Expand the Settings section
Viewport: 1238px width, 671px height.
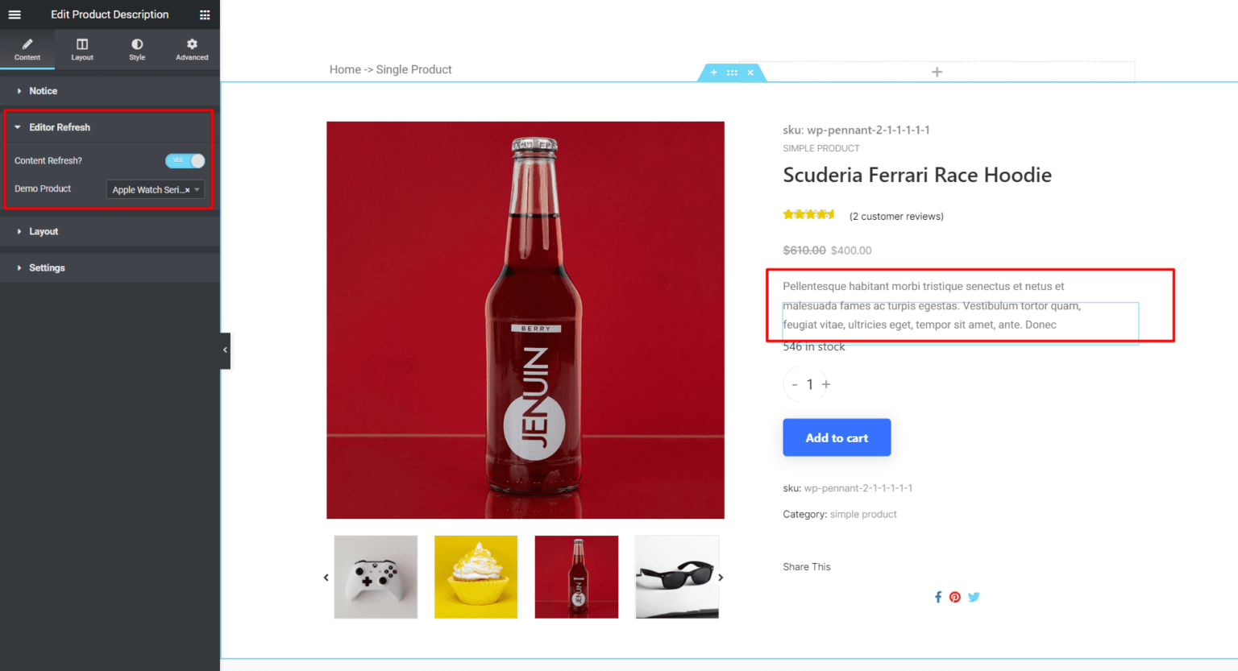tap(110, 267)
